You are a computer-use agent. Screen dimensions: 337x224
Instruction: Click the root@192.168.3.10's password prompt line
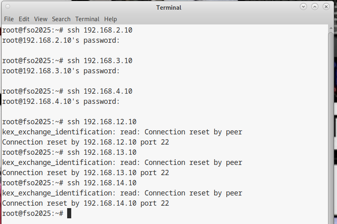pyautogui.click(x=61, y=71)
